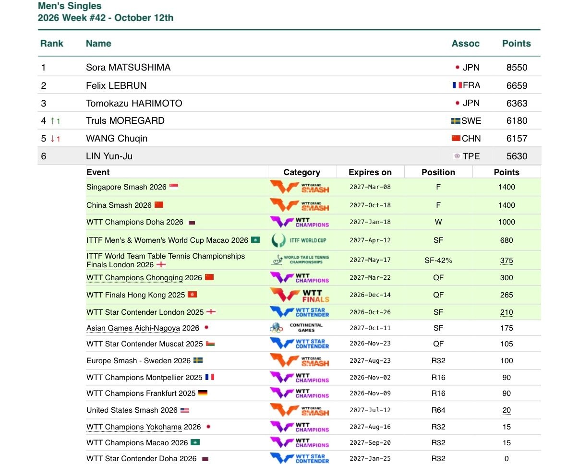This screenshot has height=464, width=579.
Task: Click the Star Contender logo in the Muscat 2025 row
Action: click(300, 344)
